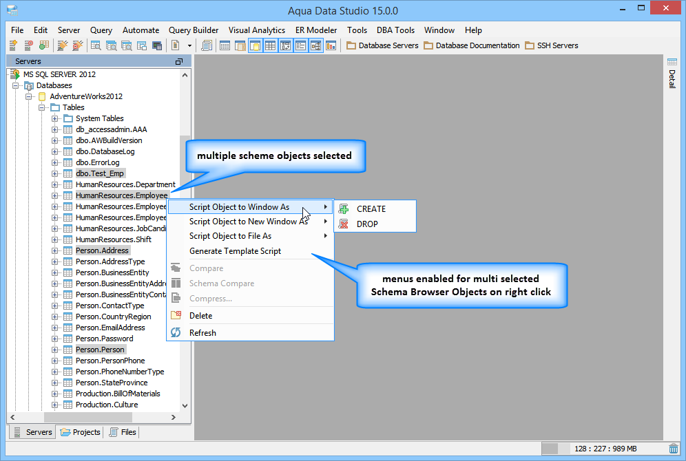686x461 pixels.
Task: Click the Connect Server plug icon
Action: (x=63, y=45)
